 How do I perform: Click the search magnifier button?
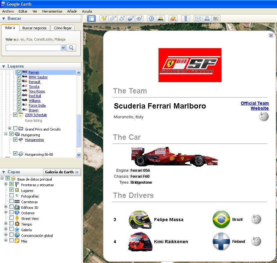[x=71, y=48]
